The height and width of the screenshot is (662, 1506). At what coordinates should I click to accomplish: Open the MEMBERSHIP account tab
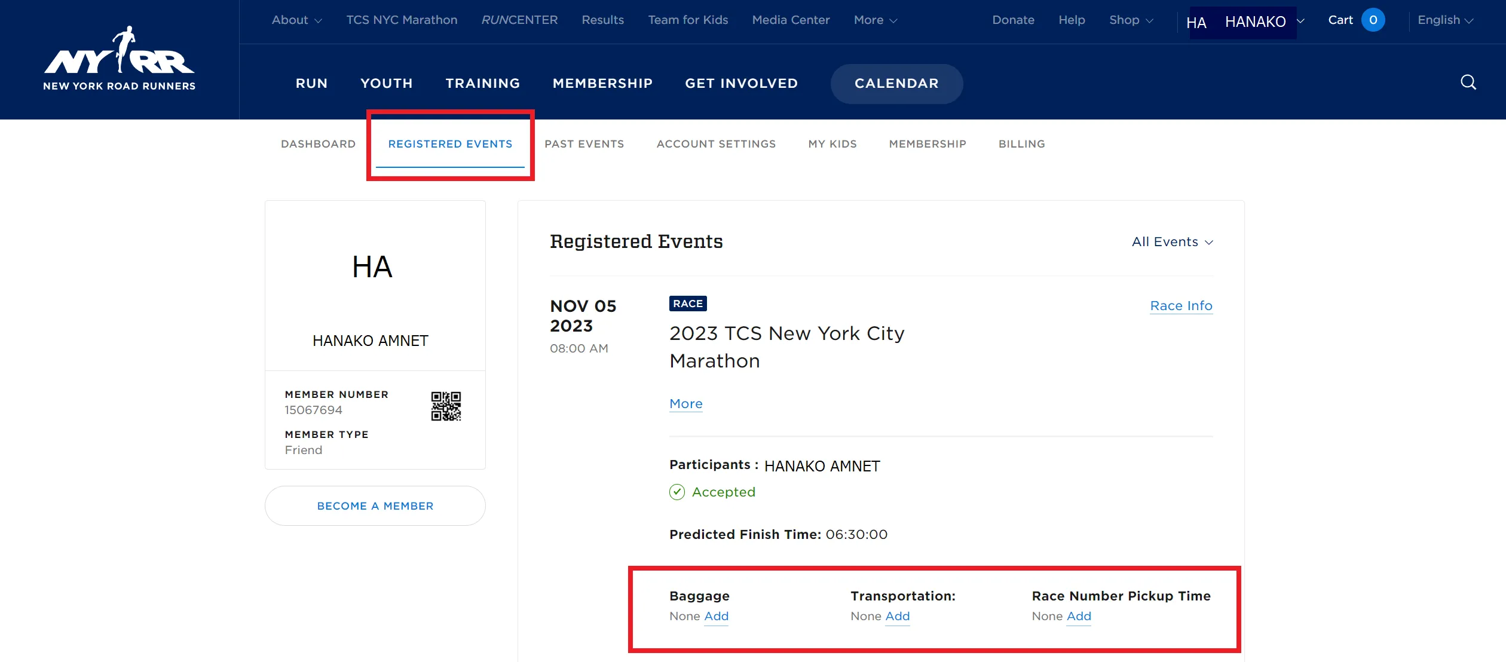coord(928,144)
